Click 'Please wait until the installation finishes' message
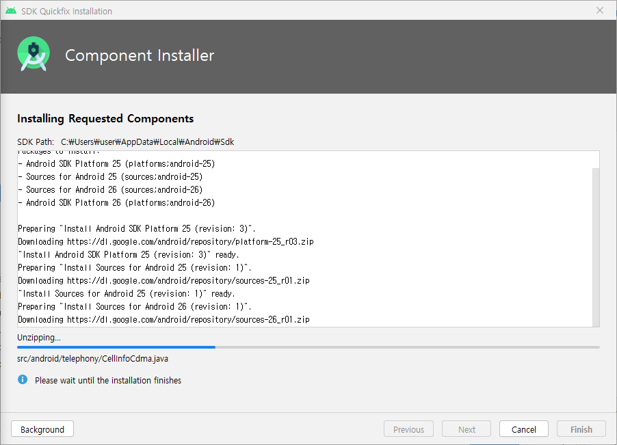Viewport: 617px width, 445px height. (x=108, y=380)
